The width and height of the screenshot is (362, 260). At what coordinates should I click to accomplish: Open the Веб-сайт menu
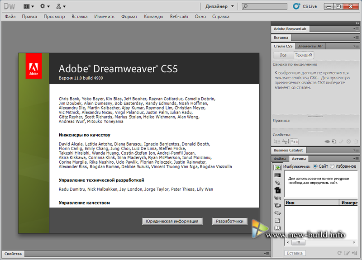point(179,17)
